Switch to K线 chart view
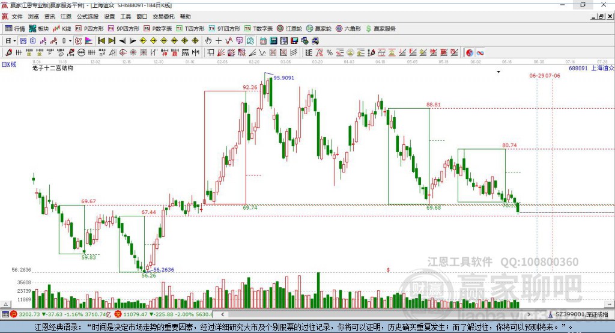 pos(62,29)
